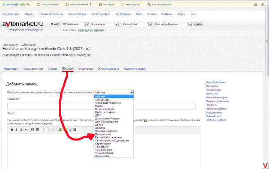Click the power logout icon top right

point(262,5)
